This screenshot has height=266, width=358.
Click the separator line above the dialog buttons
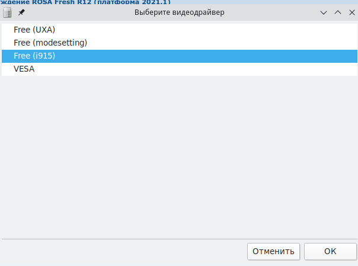(x=180, y=239)
